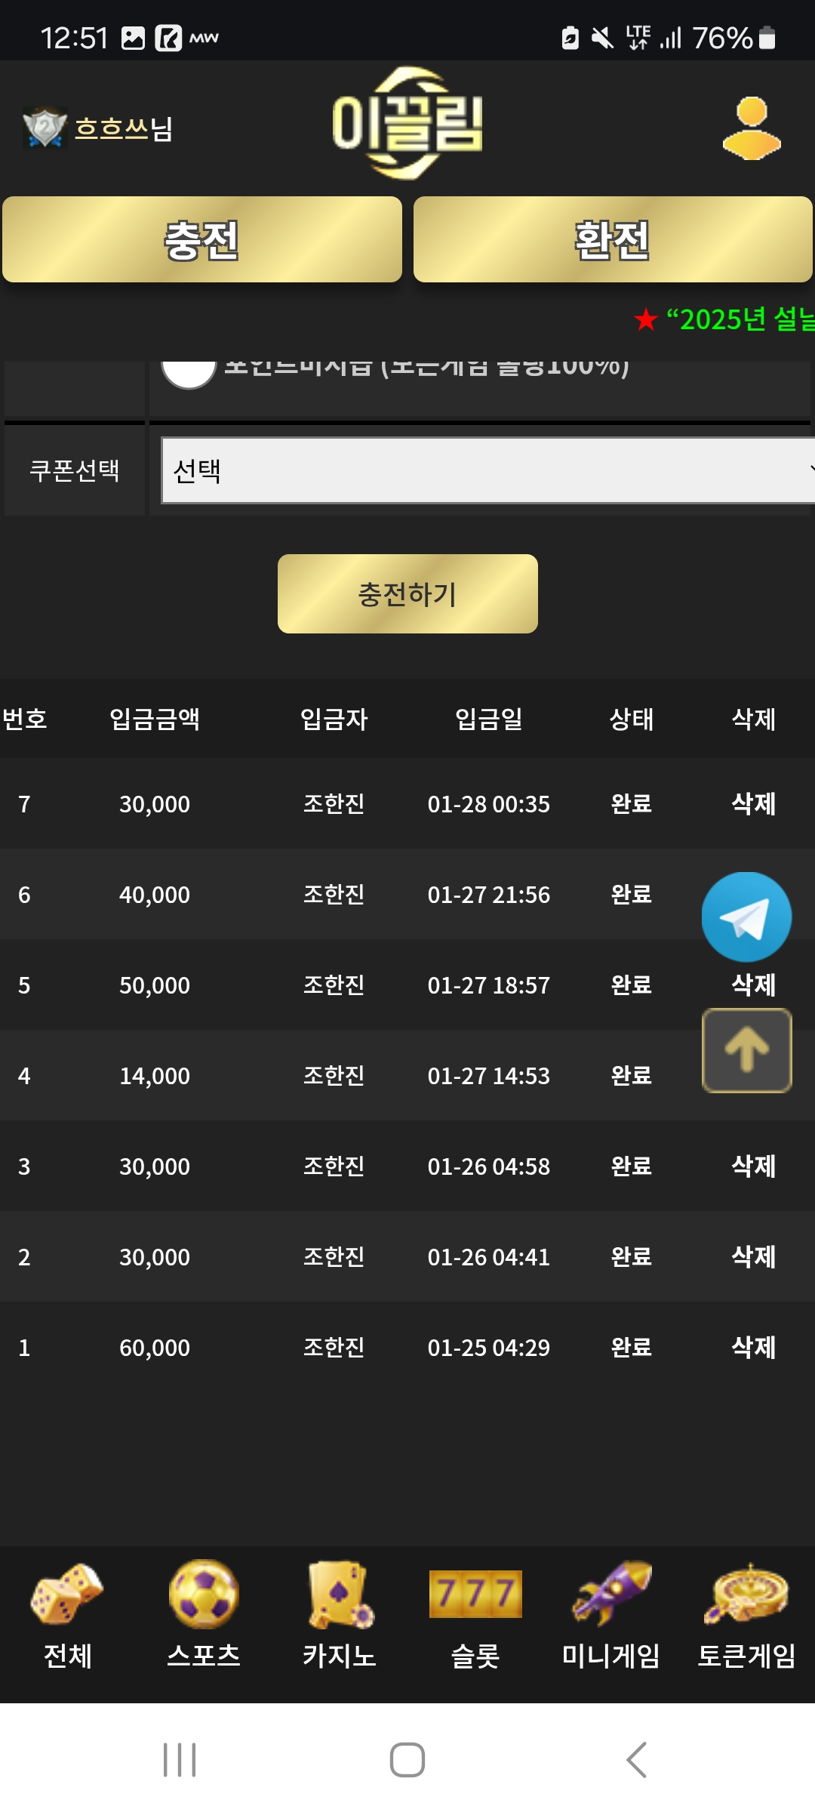Image resolution: width=815 pixels, height=1812 pixels.
Task: Tap the 호호쓰님 username link
Action: [124, 128]
